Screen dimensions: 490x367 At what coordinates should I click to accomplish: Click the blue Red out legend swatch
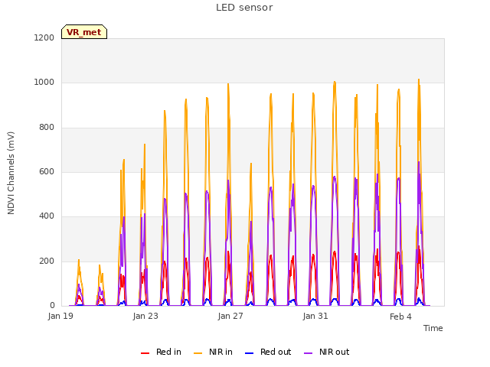coord(249,353)
